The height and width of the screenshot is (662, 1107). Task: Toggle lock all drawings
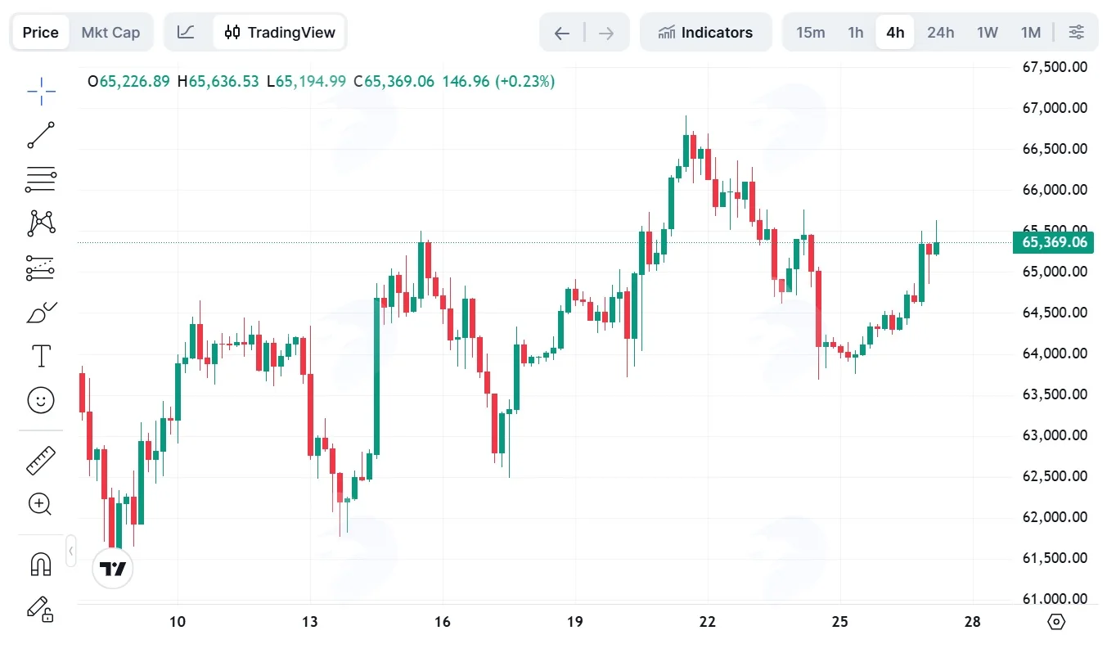[x=41, y=608]
